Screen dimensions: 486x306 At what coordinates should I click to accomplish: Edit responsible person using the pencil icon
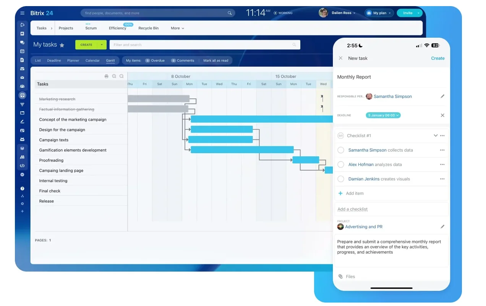(x=442, y=96)
